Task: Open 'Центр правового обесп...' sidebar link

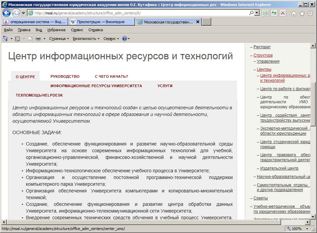Action: tap(285, 157)
